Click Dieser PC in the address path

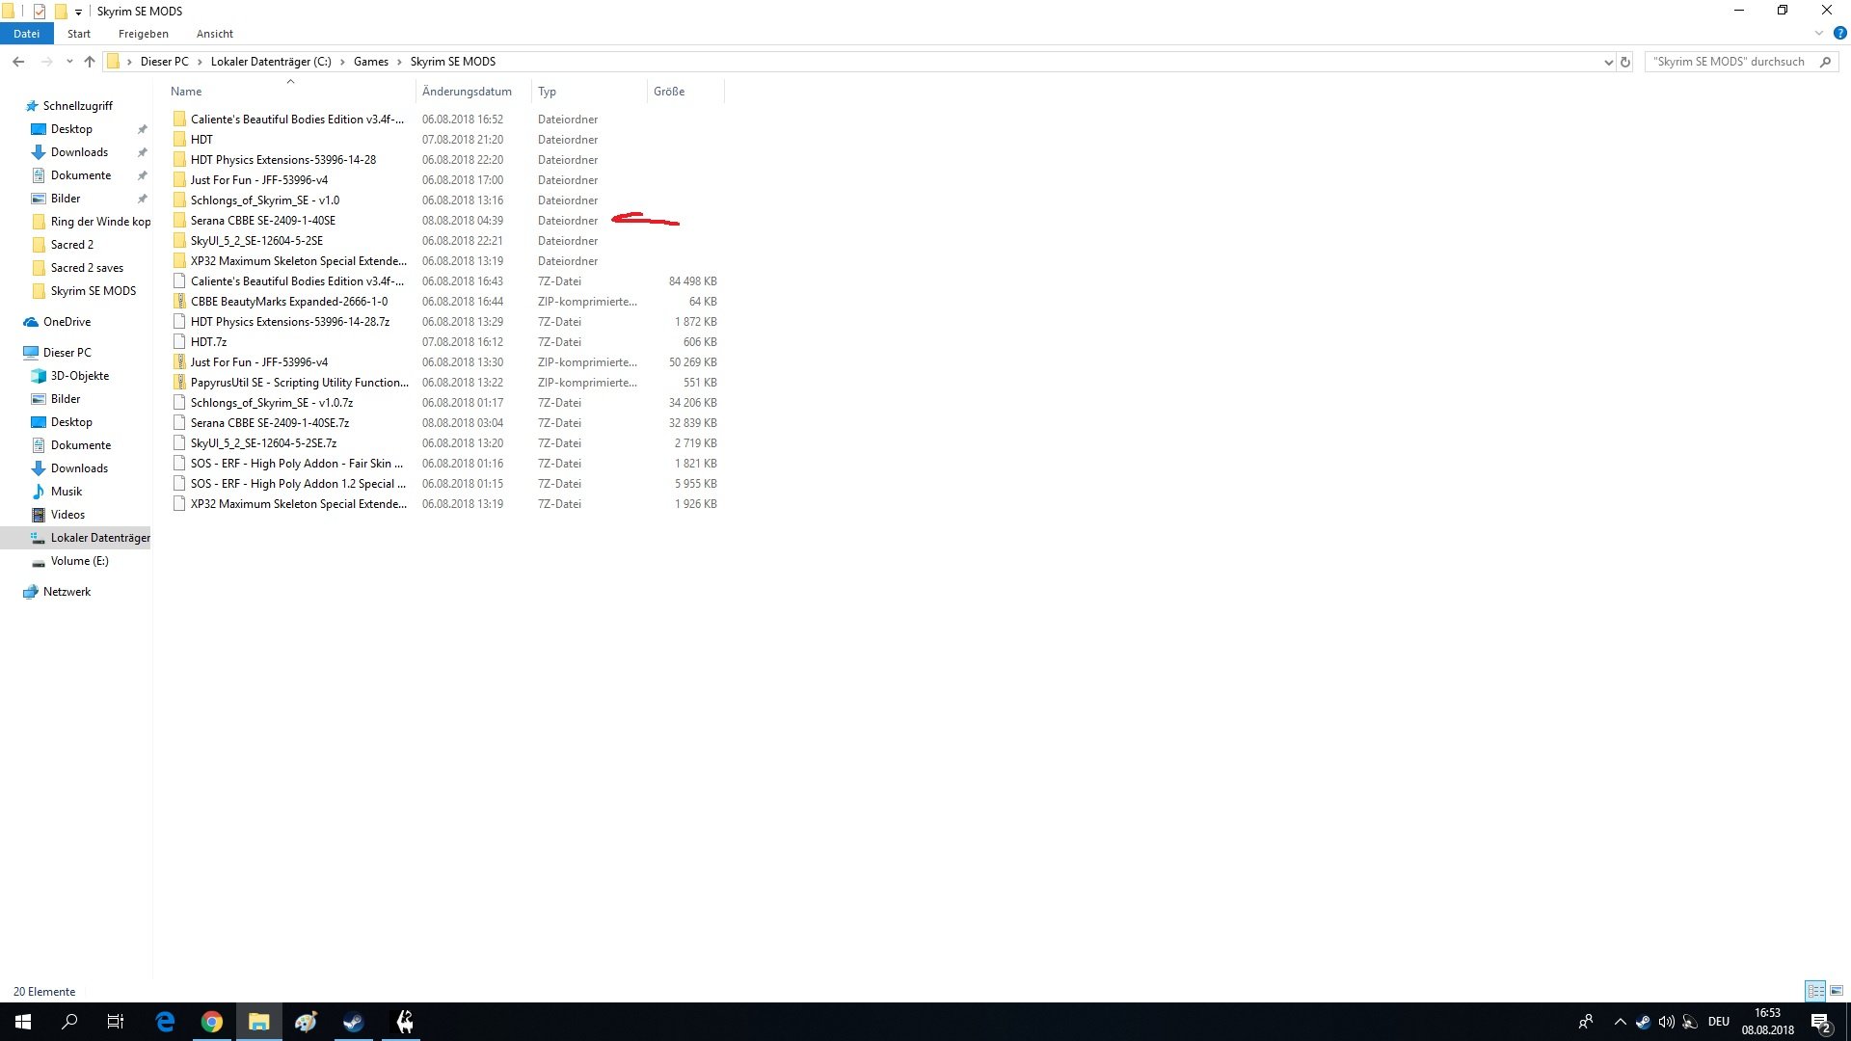tap(165, 62)
